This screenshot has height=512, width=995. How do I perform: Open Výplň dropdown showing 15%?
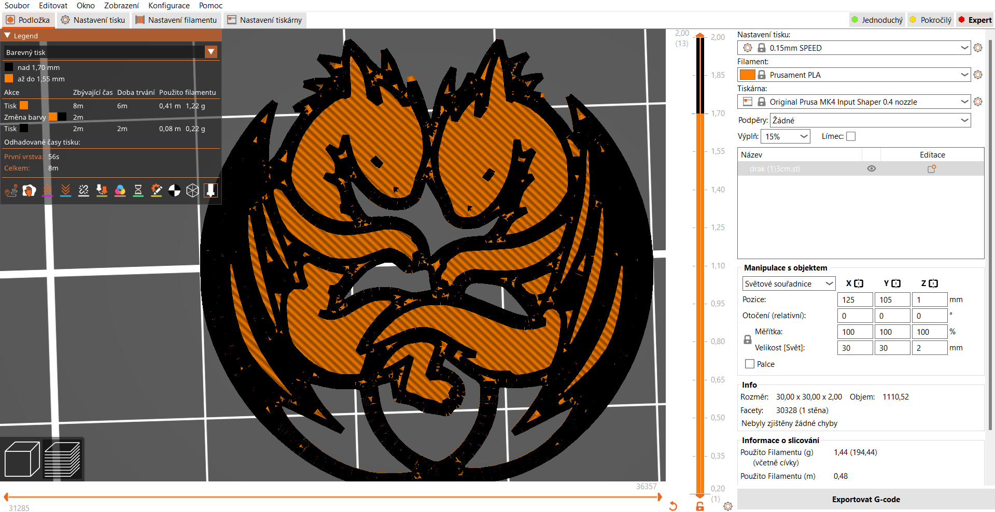[x=786, y=136]
